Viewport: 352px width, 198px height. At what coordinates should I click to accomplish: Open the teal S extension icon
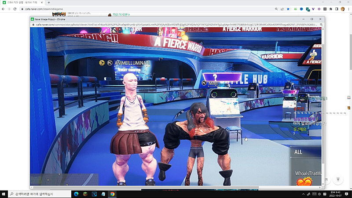tap(308, 9)
